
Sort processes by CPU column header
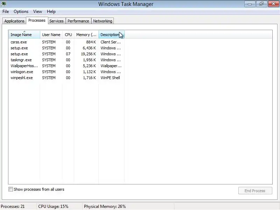pos(68,35)
